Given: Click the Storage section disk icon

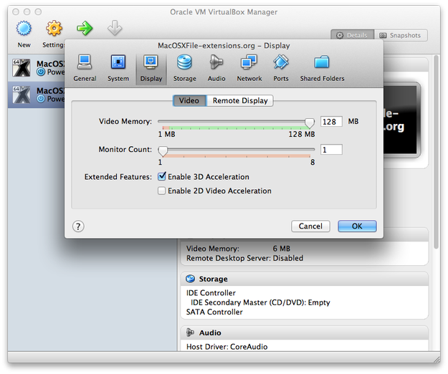Looking at the screenshot, I should (x=190, y=279).
